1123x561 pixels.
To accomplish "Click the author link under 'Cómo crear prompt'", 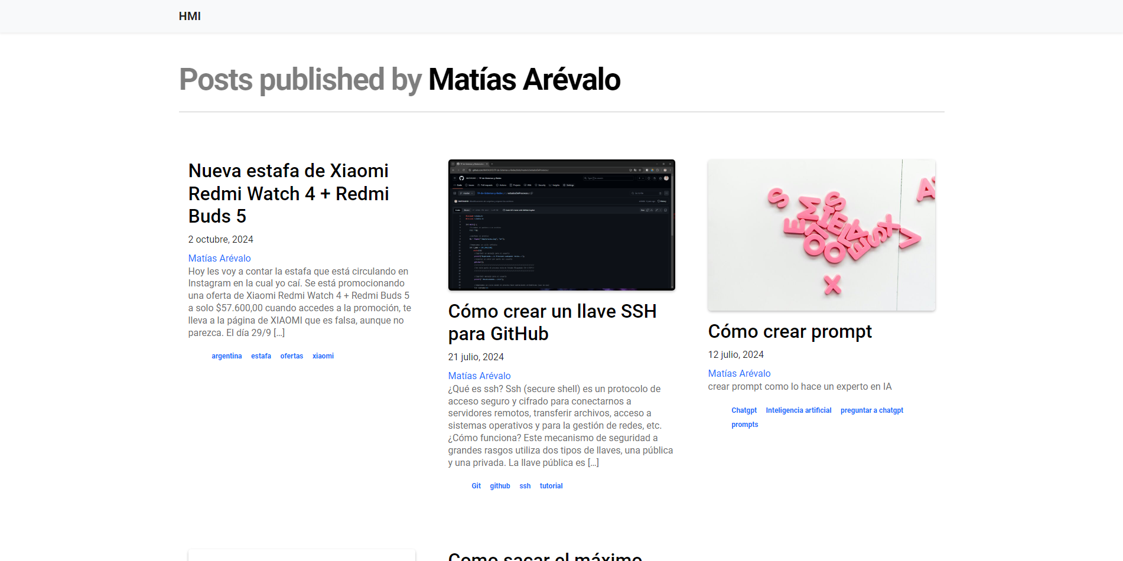I will [739, 373].
